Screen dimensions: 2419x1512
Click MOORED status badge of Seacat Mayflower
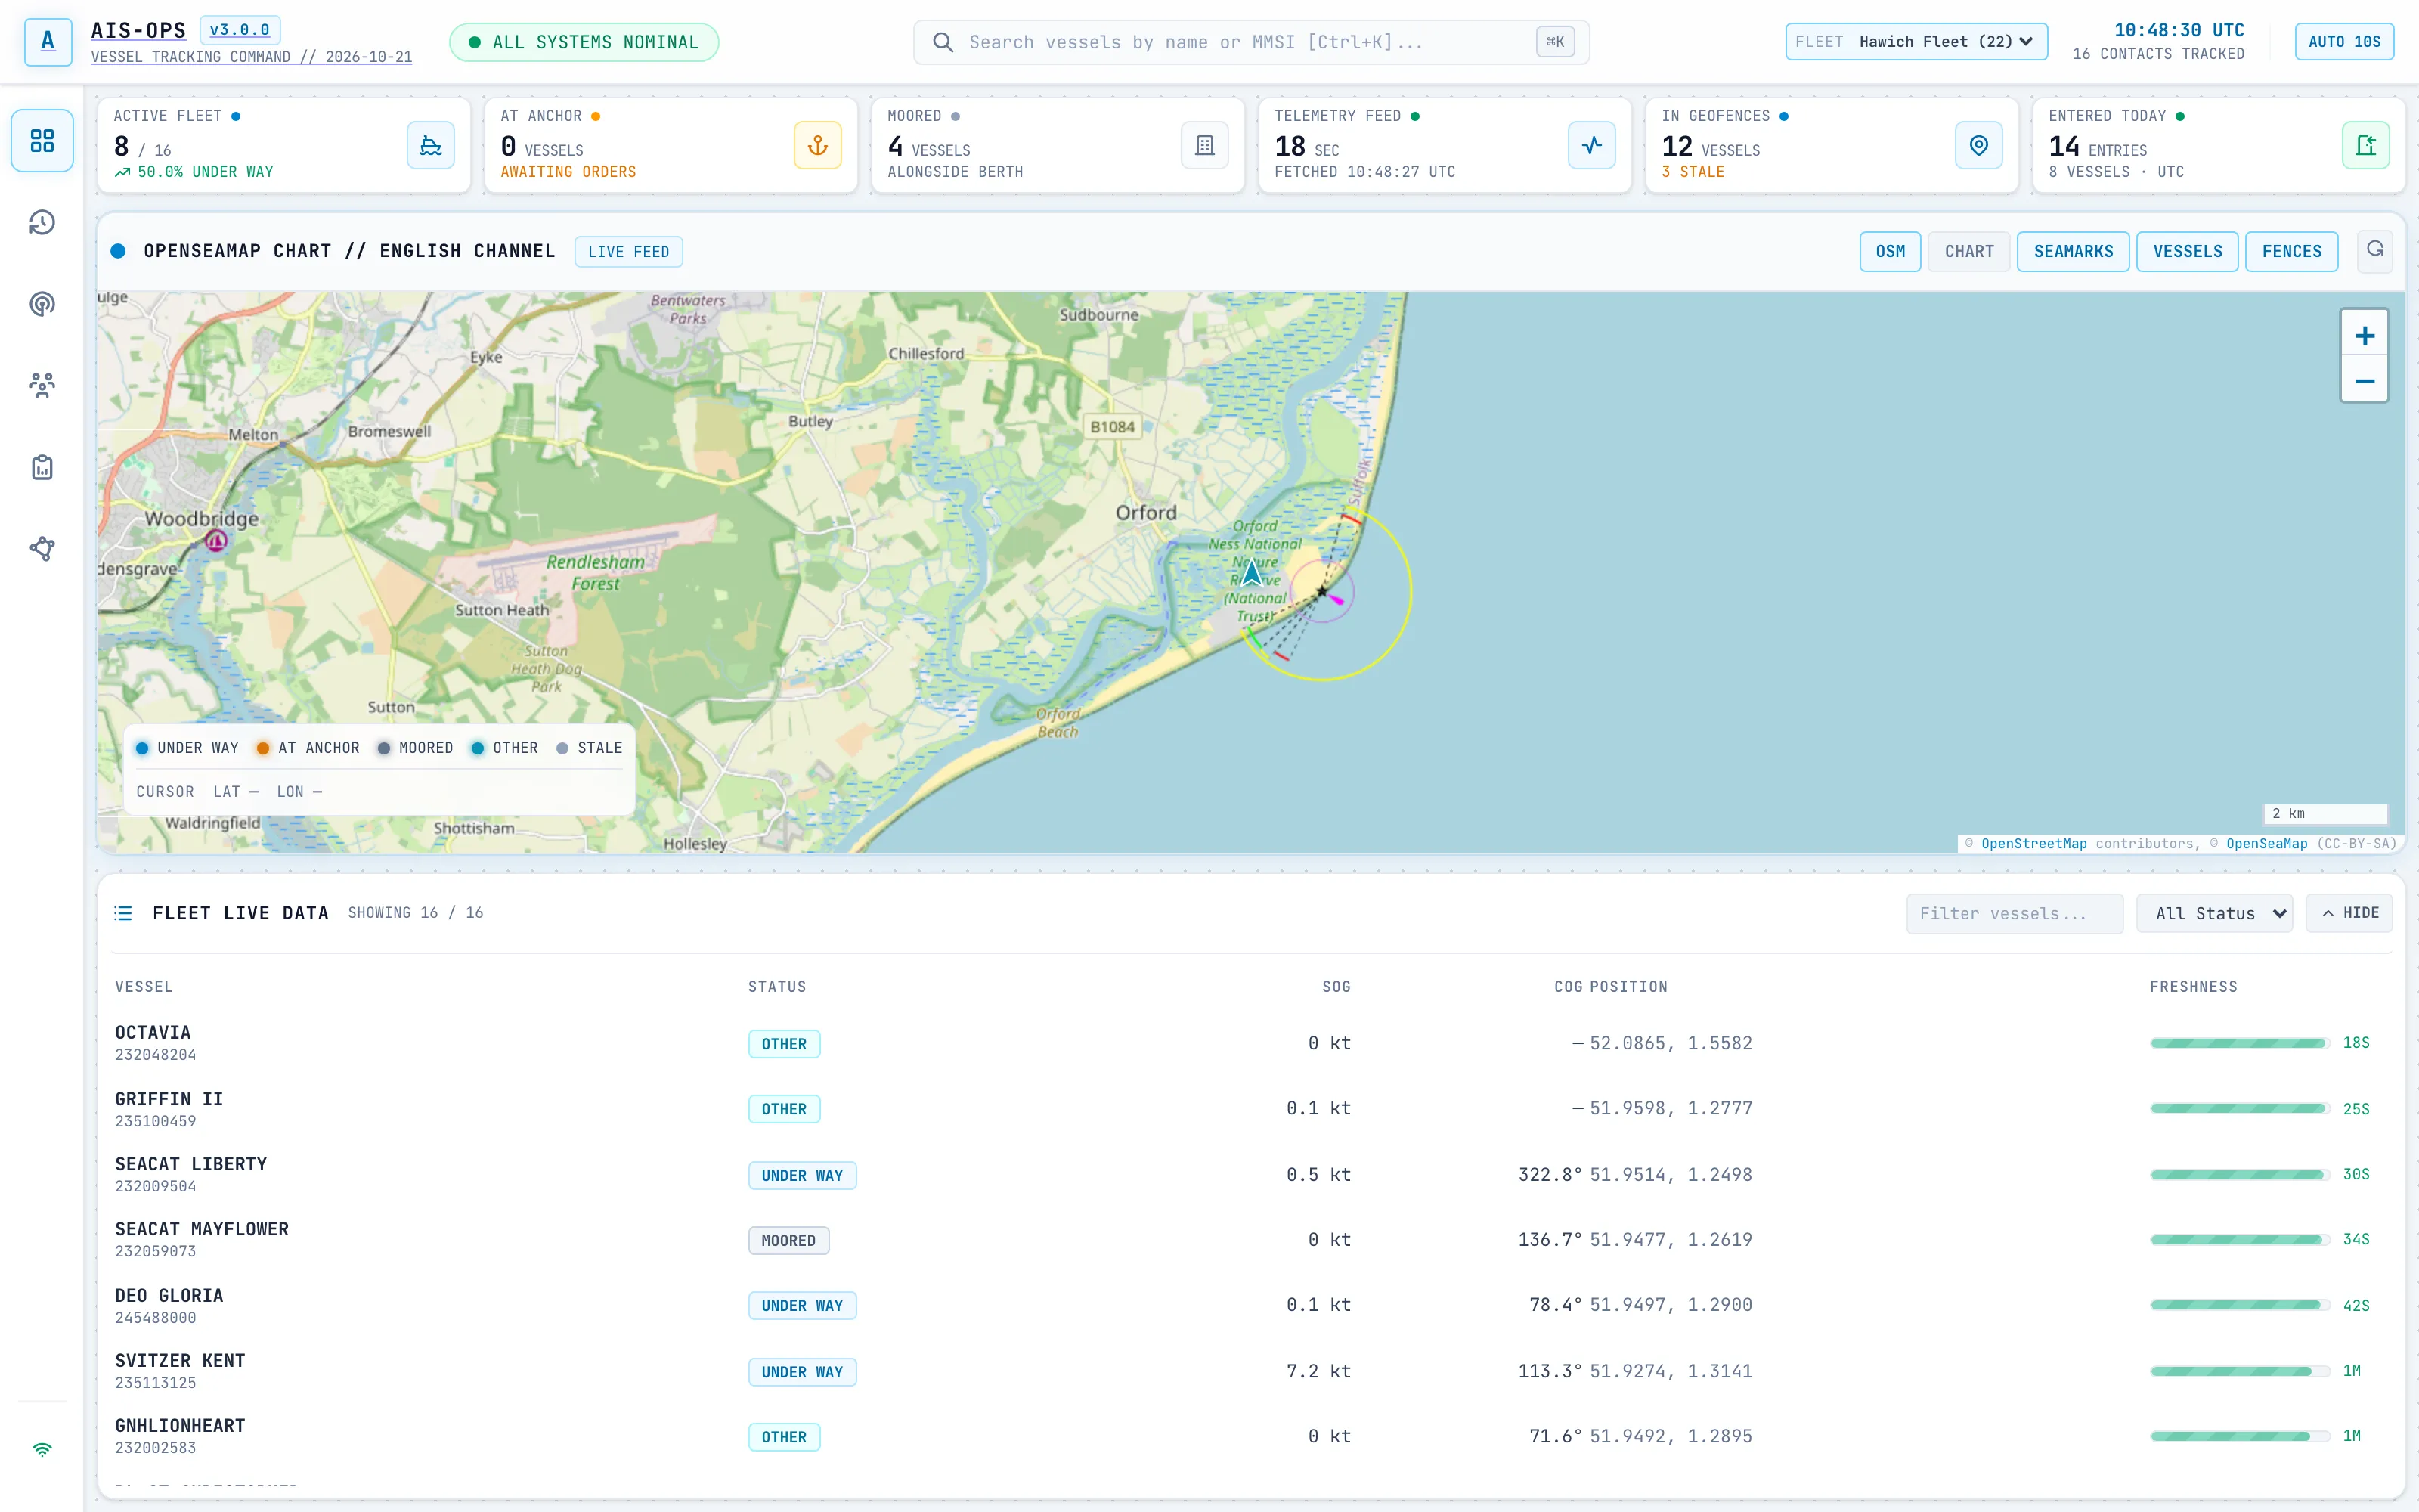788,1240
